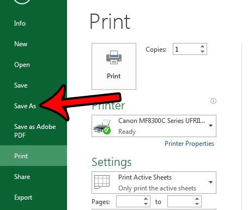Open the Info page

[x=20, y=23]
